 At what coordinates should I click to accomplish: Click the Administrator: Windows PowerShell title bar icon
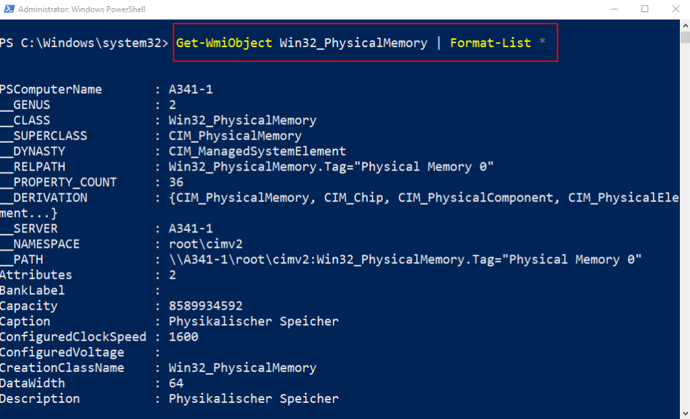[x=8, y=9]
